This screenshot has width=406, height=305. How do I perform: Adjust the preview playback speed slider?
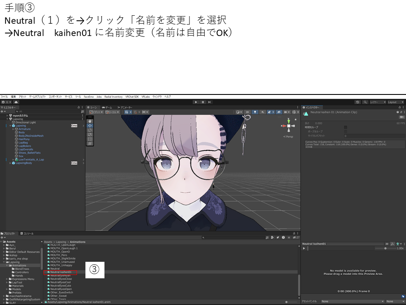pos(385,248)
